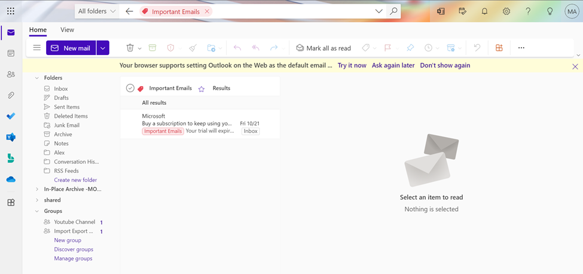
Task: Open the All folders search scope dropdown
Action: tap(97, 11)
